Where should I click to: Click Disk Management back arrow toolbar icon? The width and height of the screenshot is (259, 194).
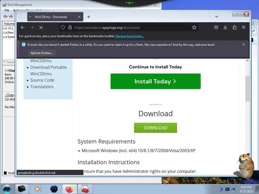[x=5, y=16]
